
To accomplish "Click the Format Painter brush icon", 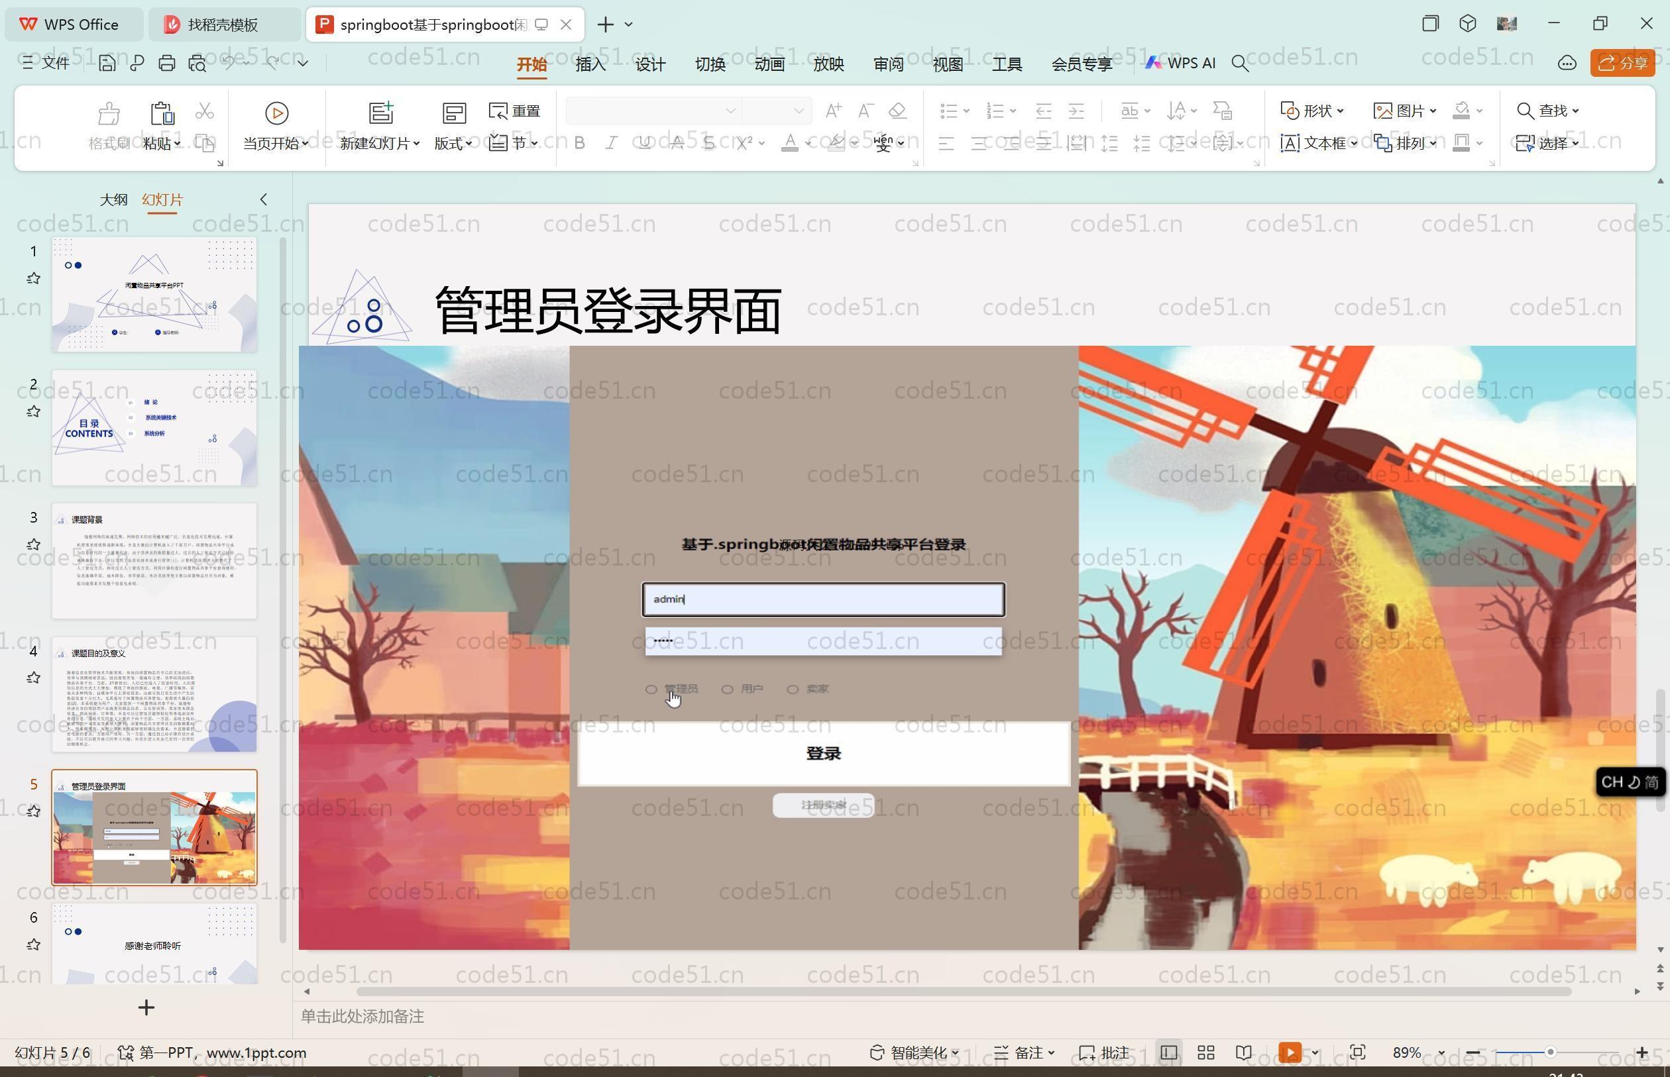I will coord(109,113).
